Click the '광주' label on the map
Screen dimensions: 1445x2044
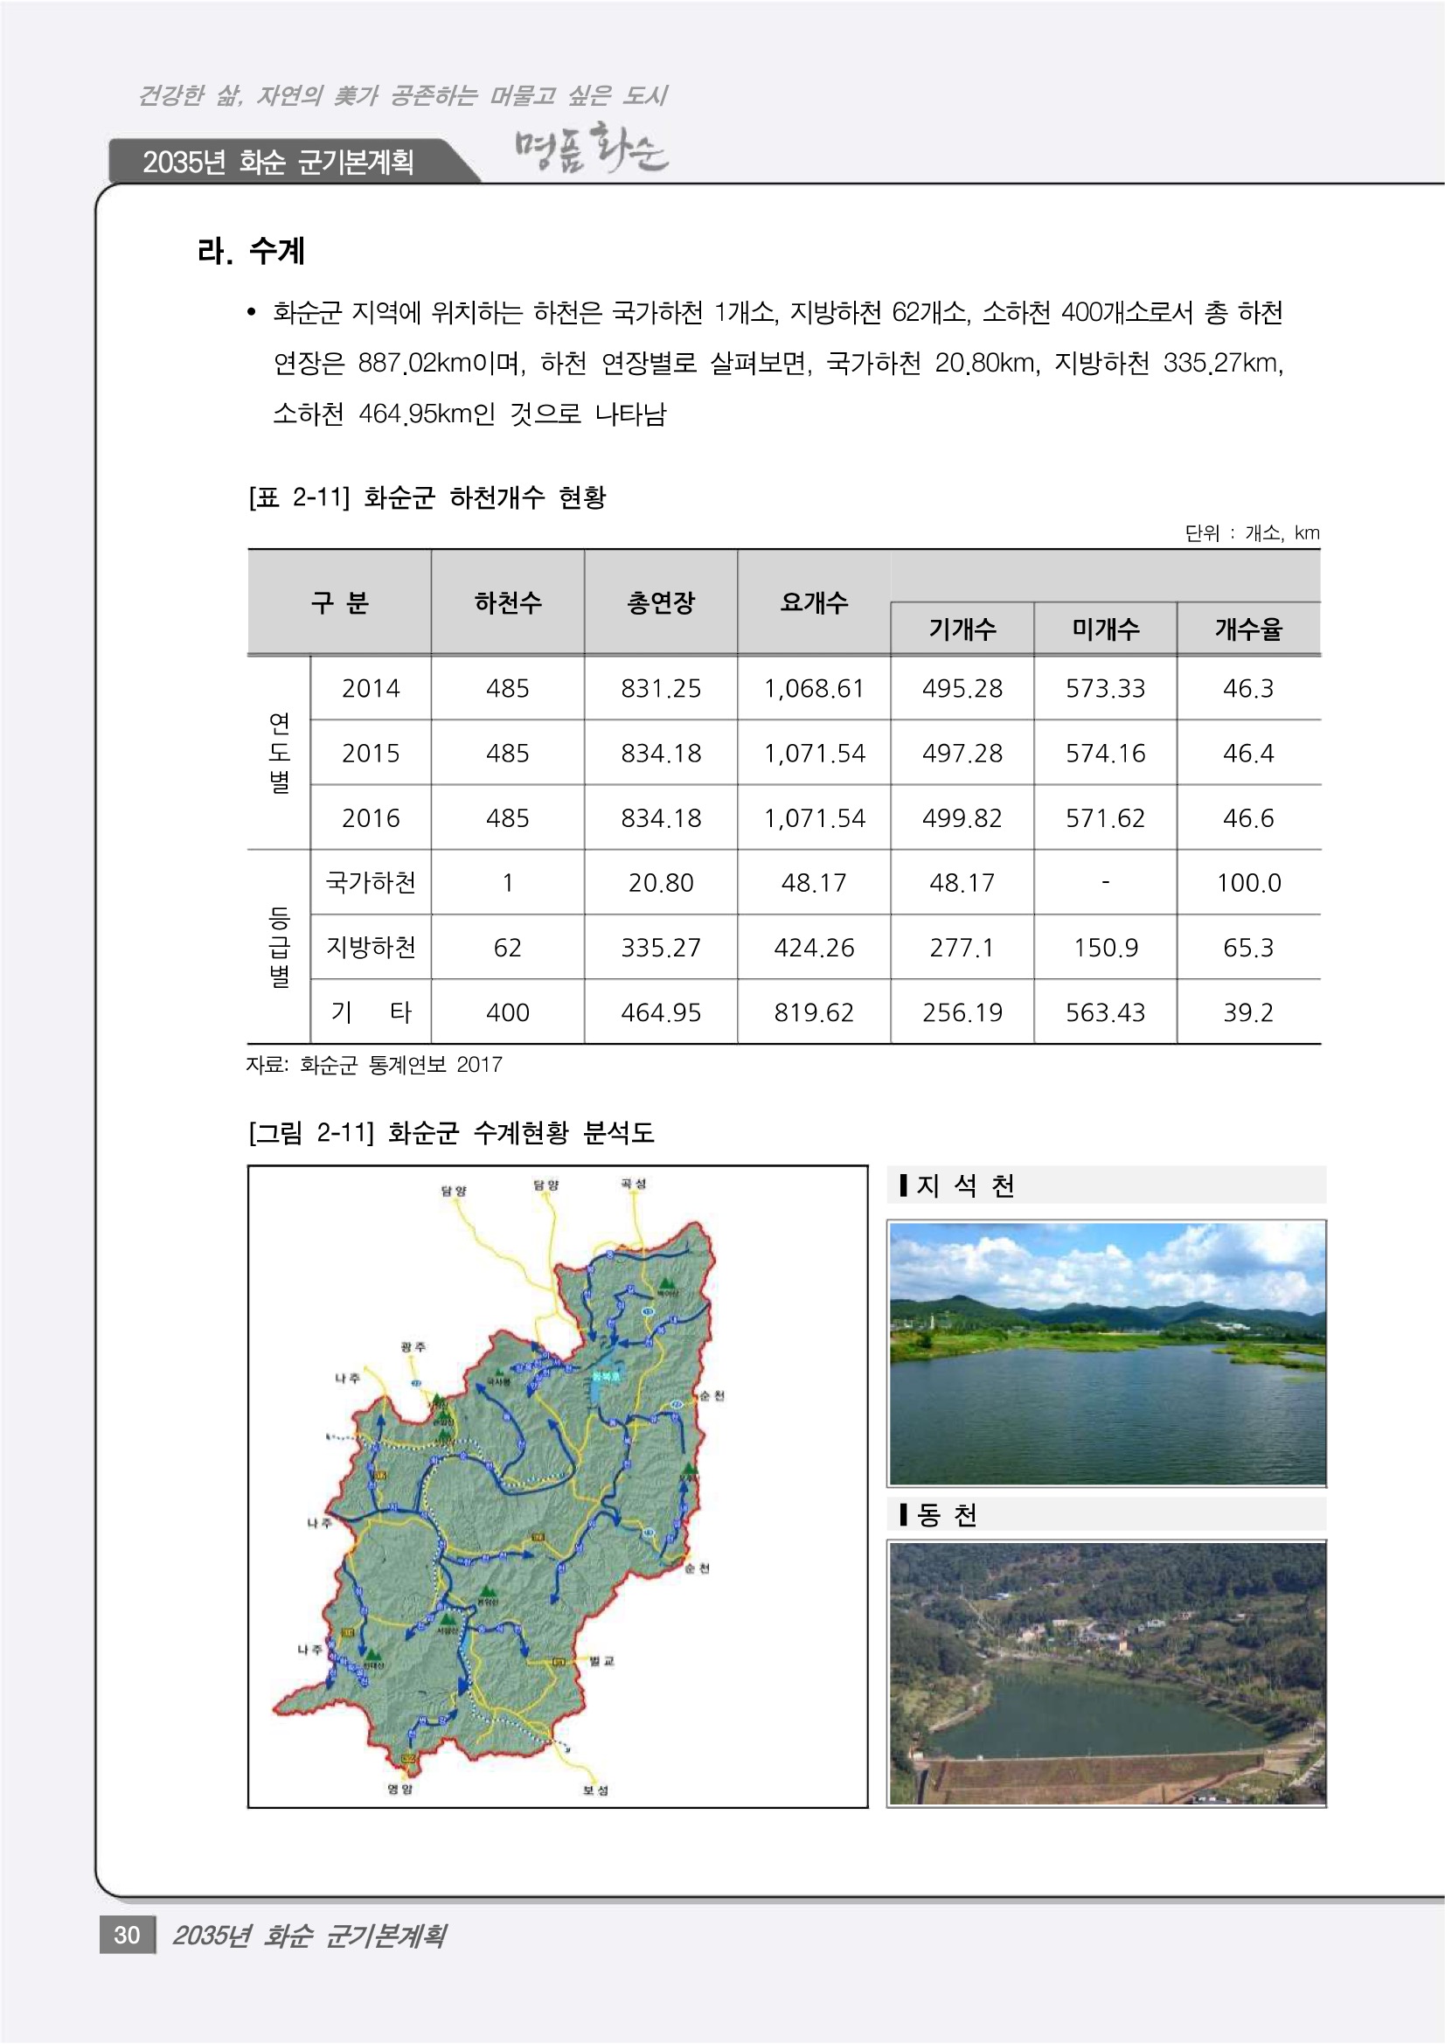click(x=413, y=1348)
